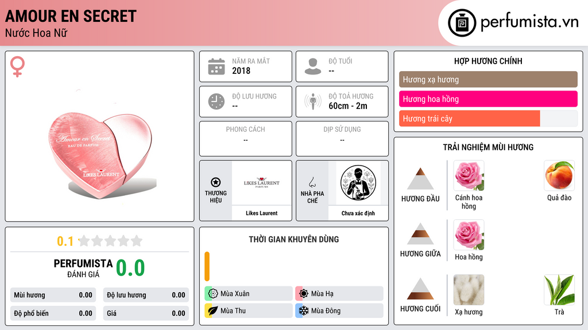Click the TRẢI NGHIỆM MÙI HƯƠNG heading
The width and height of the screenshot is (588, 330).
coord(488,147)
